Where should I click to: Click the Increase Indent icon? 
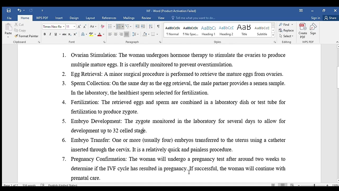(x=143, y=27)
